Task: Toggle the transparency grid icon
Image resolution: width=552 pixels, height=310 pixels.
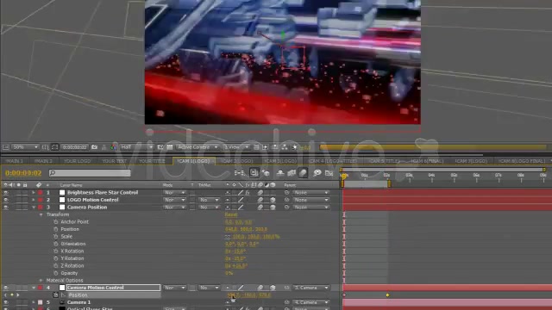Action: pos(170,147)
